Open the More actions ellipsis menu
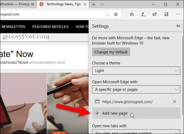184x134 pixels. 178,14
